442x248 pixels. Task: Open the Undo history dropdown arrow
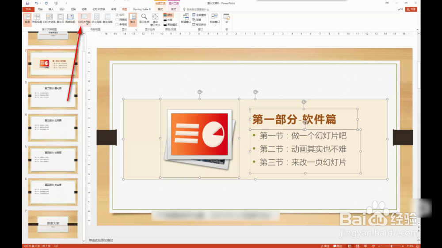41,4
